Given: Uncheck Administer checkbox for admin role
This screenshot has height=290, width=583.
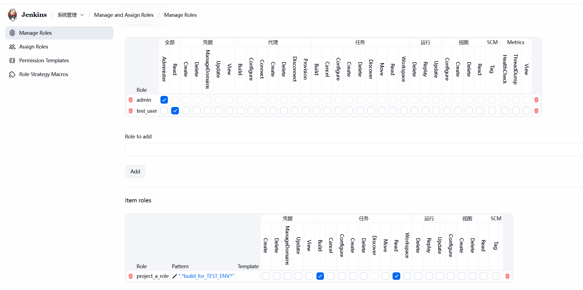Looking at the screenshot, I should click(164, 100).
